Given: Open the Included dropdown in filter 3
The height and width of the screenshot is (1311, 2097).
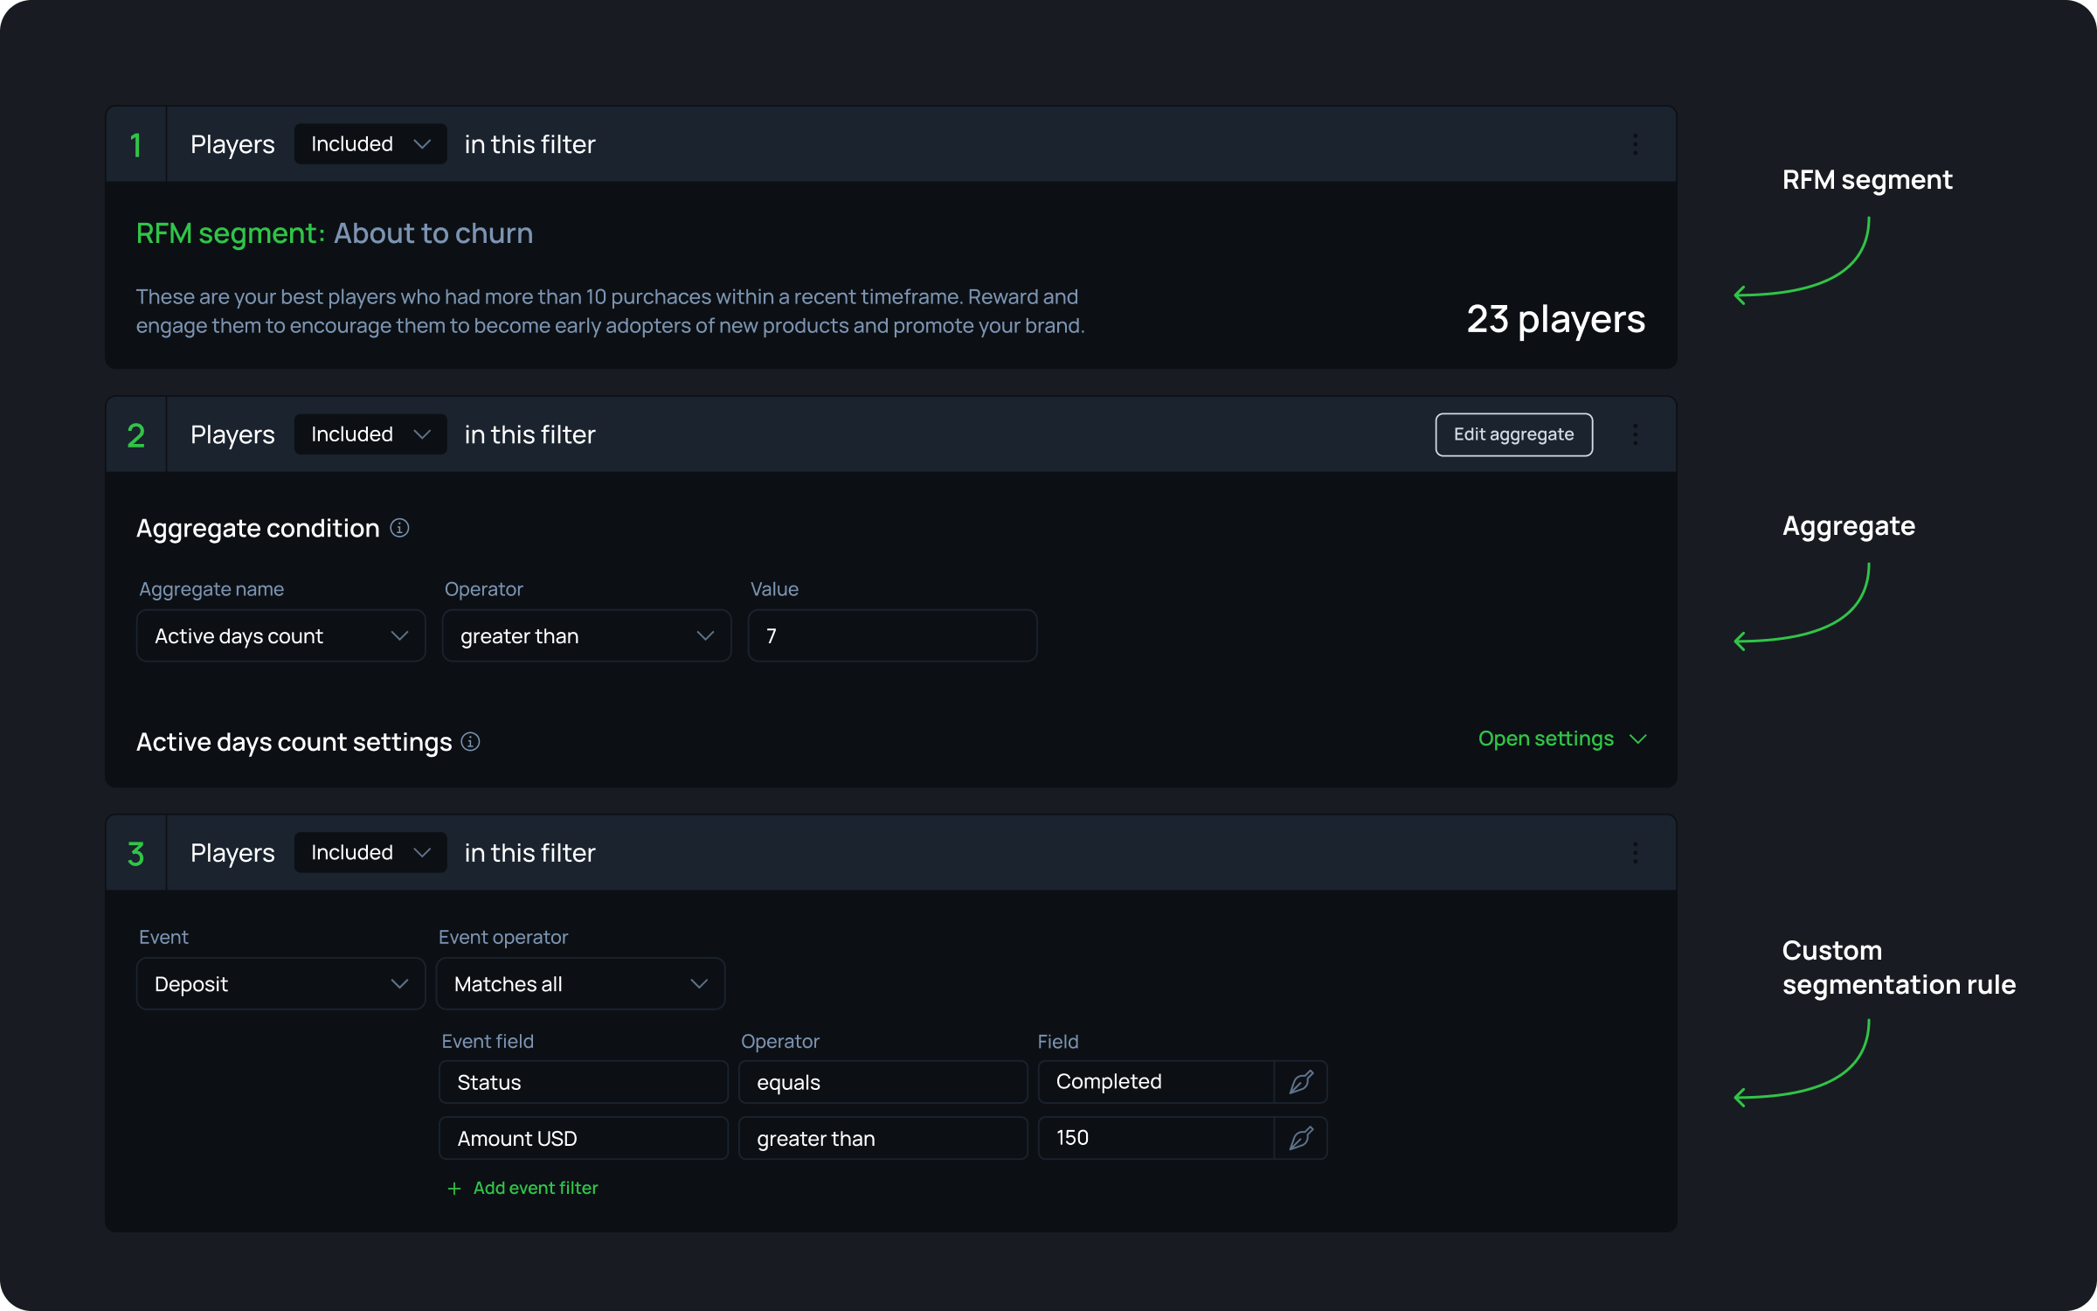Looking at the screenshot, I should coord(370,853).
